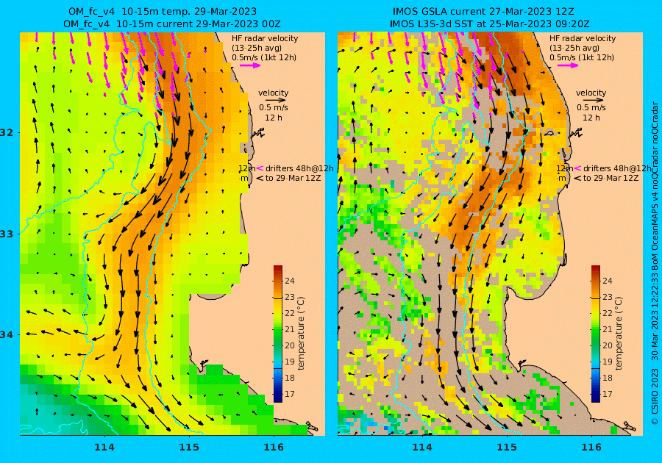Click longitude label '116' under right map
662x463 pixels.
pos(591,448)
